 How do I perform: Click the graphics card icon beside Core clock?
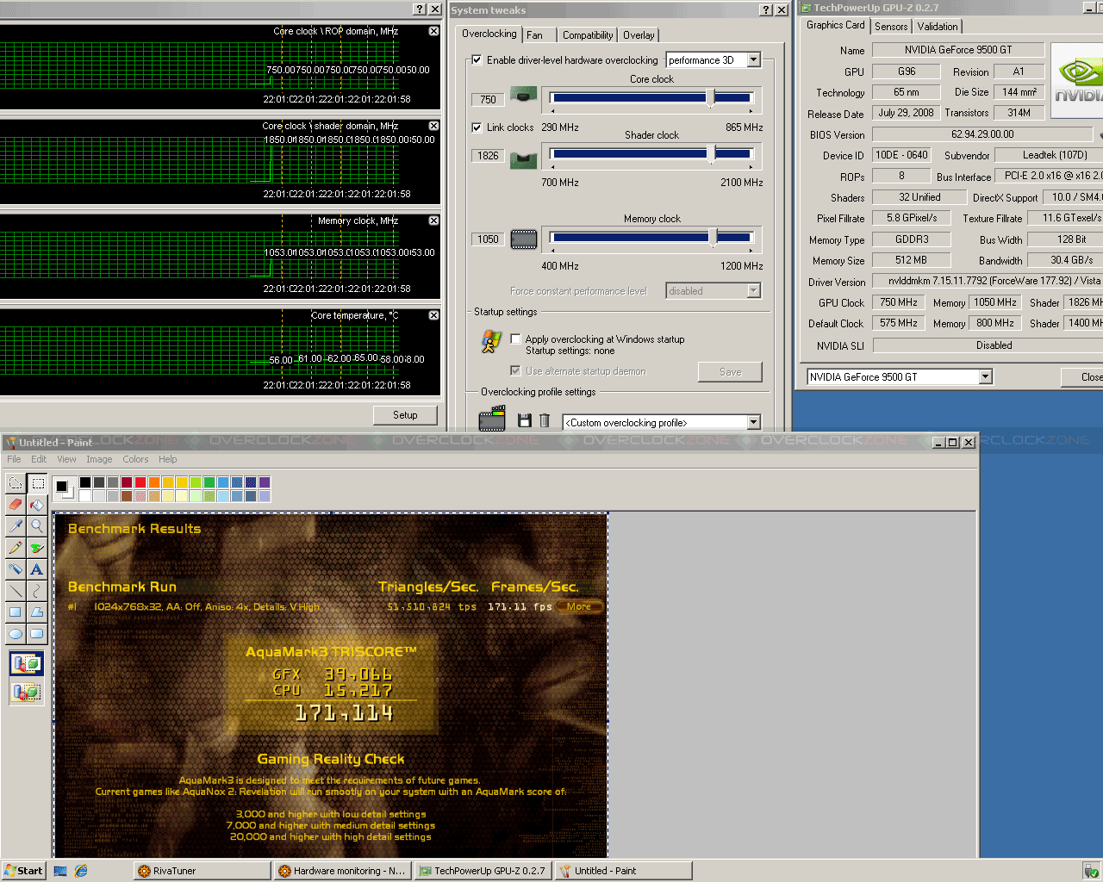[524, 94]
